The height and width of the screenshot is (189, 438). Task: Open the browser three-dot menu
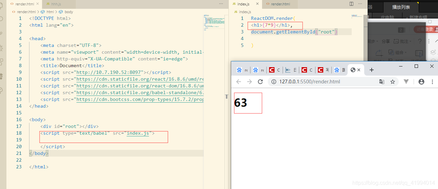tap(432, 82)
